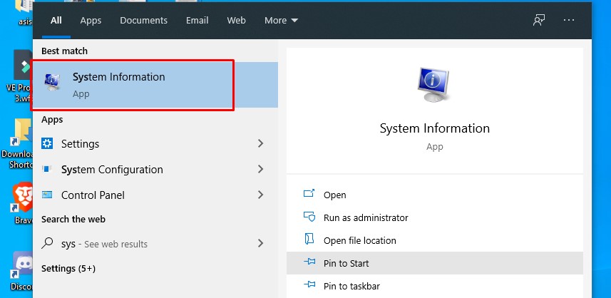Click the feedback icon in search header
Viewport: 611px width, 298px height.
539,20
